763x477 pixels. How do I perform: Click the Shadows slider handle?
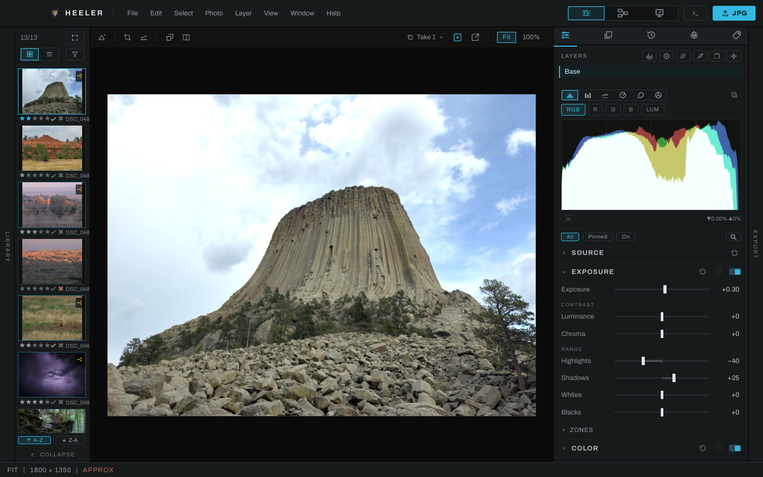[x=674, y=378]
